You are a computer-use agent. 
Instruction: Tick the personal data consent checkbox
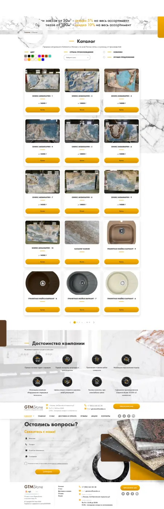coord(26,463)
